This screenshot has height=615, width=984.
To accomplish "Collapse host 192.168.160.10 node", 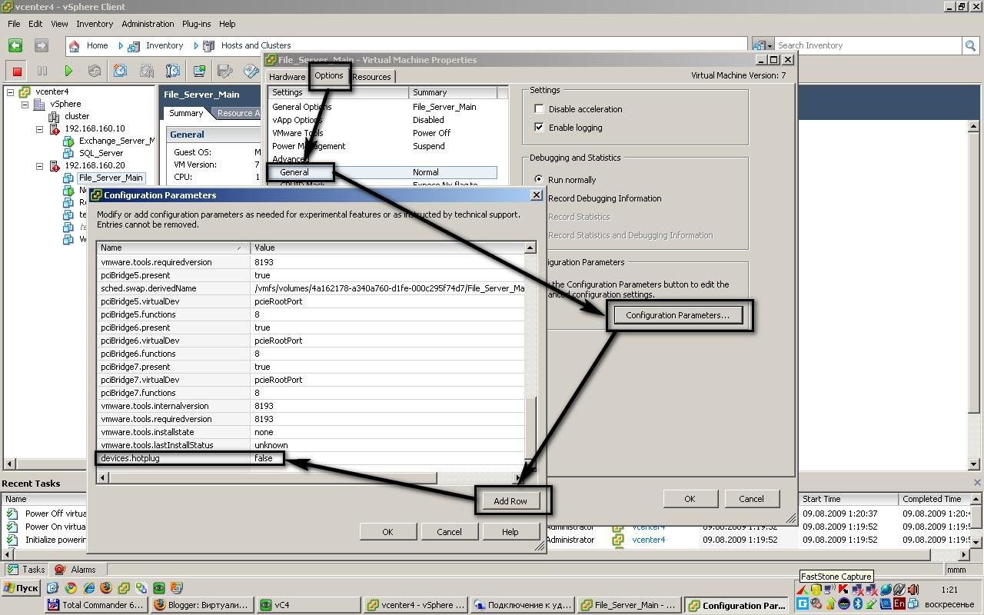I will pyautogui.click(x=39, y=128).
